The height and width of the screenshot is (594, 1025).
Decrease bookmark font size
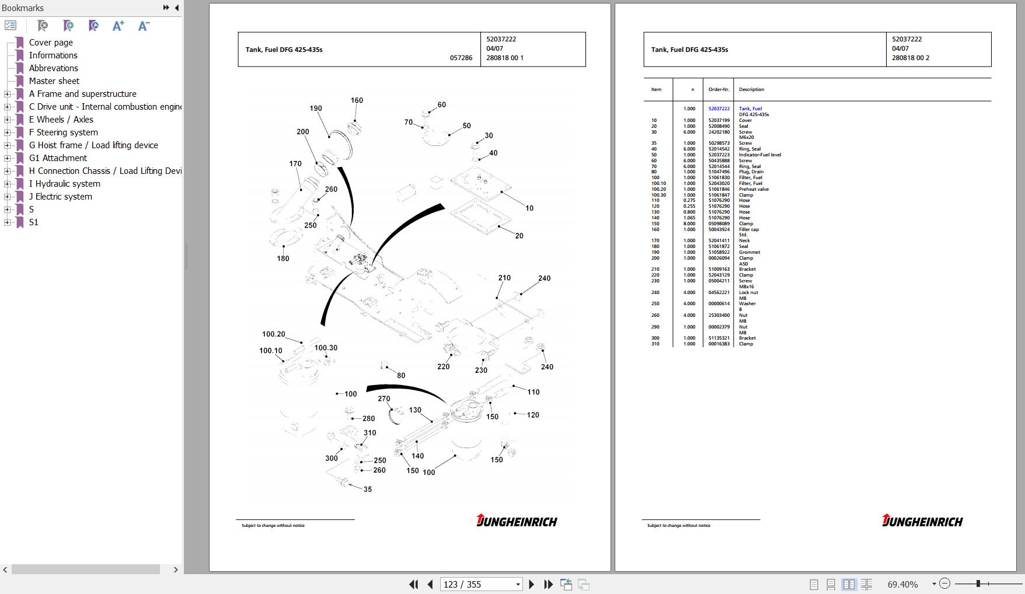click(144, 26)
